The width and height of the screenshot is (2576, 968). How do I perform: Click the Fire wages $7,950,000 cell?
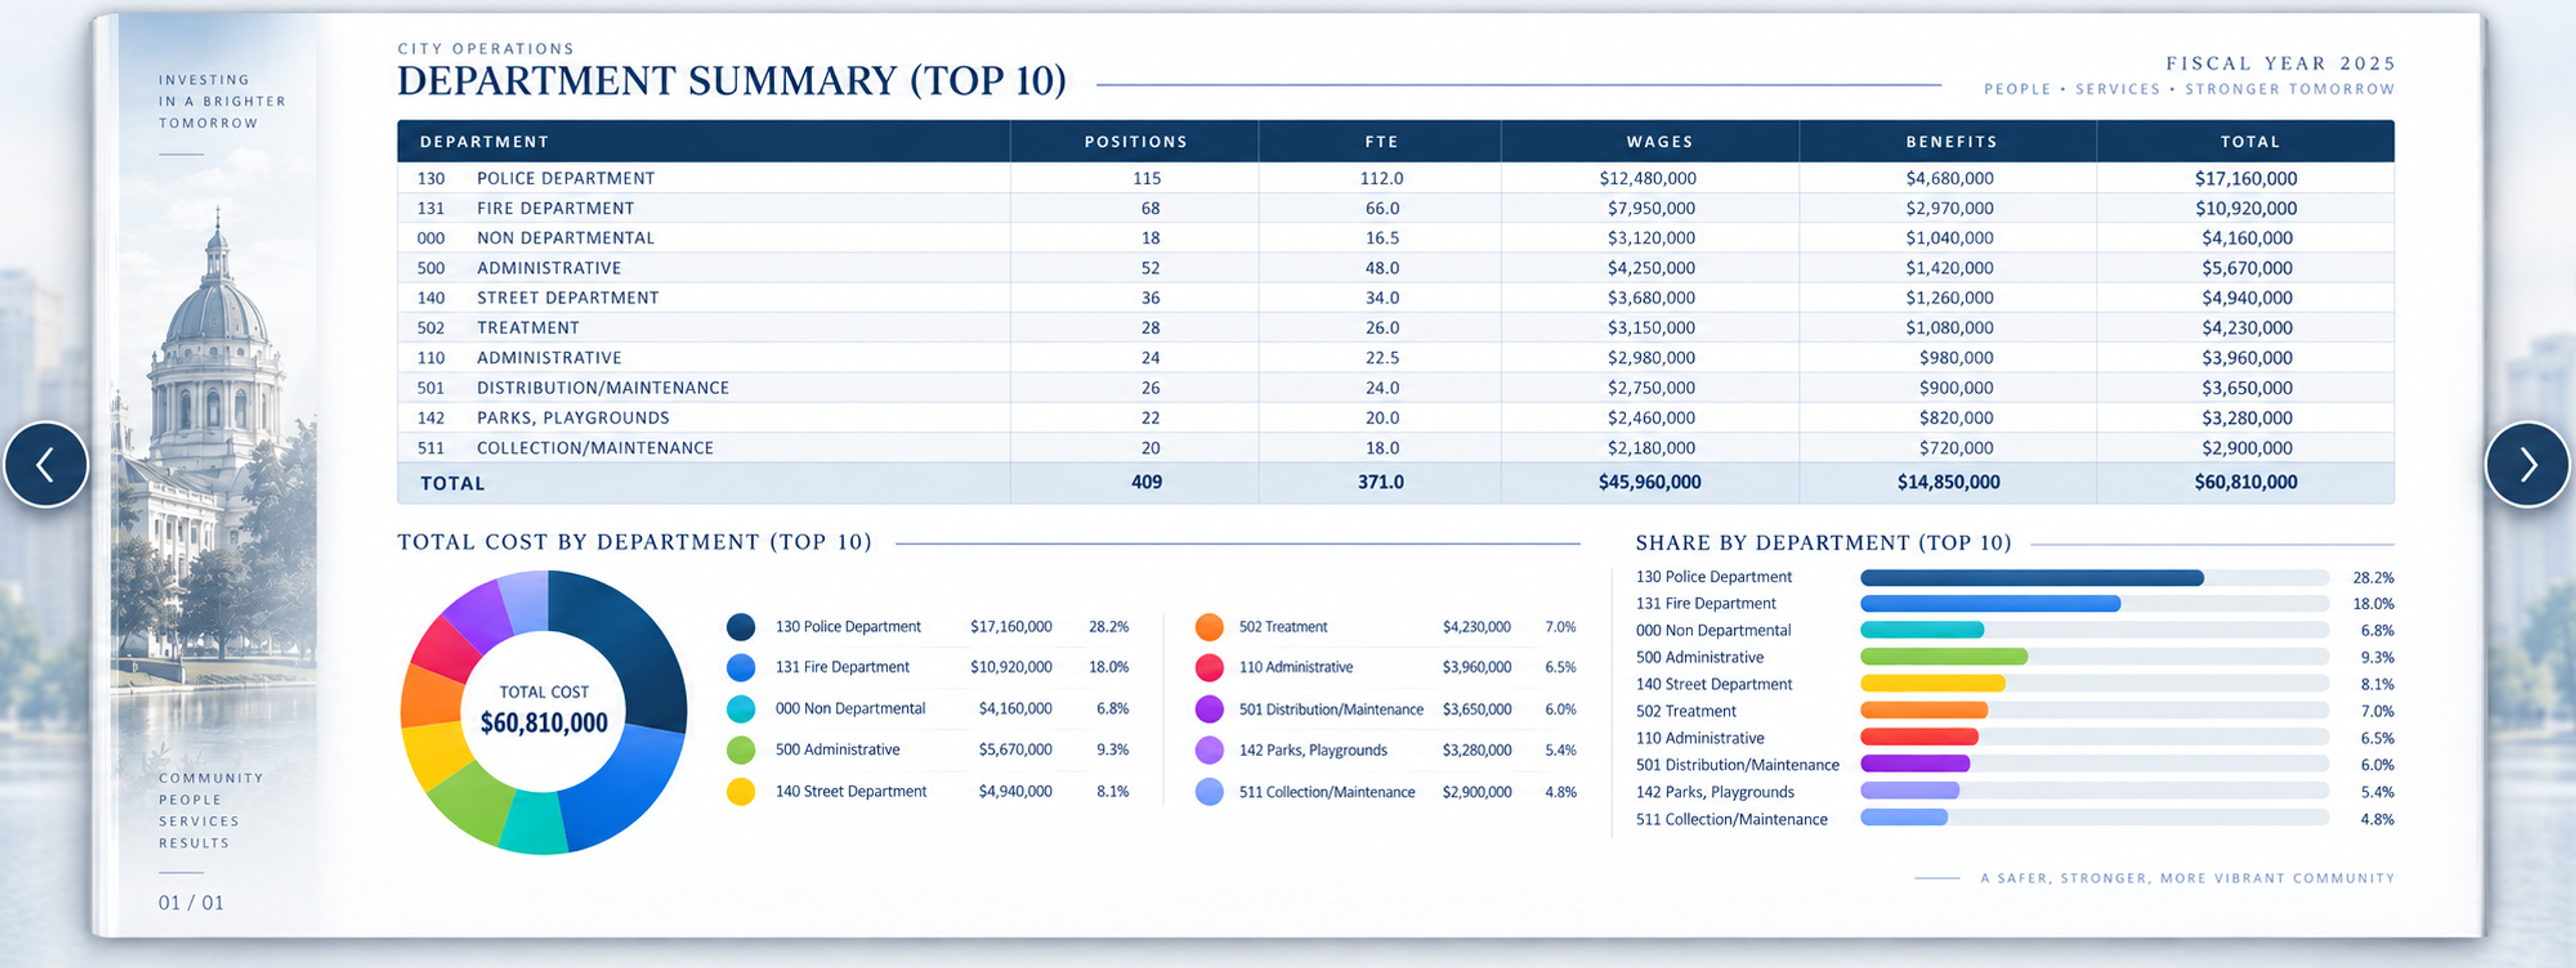[x=1651, y=208]
